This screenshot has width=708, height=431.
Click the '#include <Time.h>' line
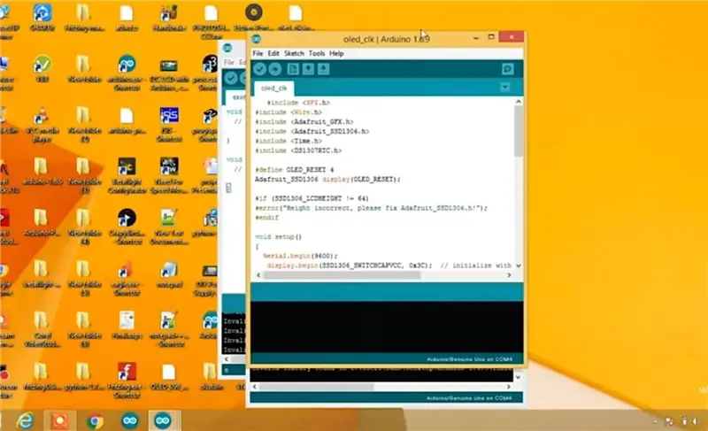[x=289, y=141]
